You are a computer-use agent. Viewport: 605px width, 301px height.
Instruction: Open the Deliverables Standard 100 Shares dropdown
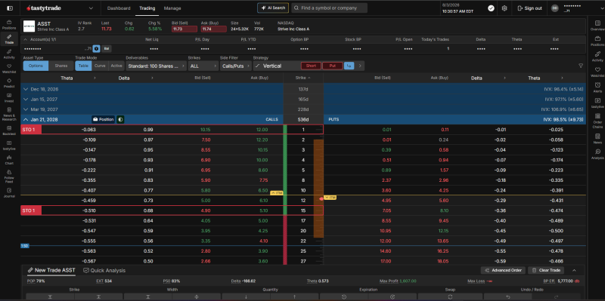(x=156, y=66)
